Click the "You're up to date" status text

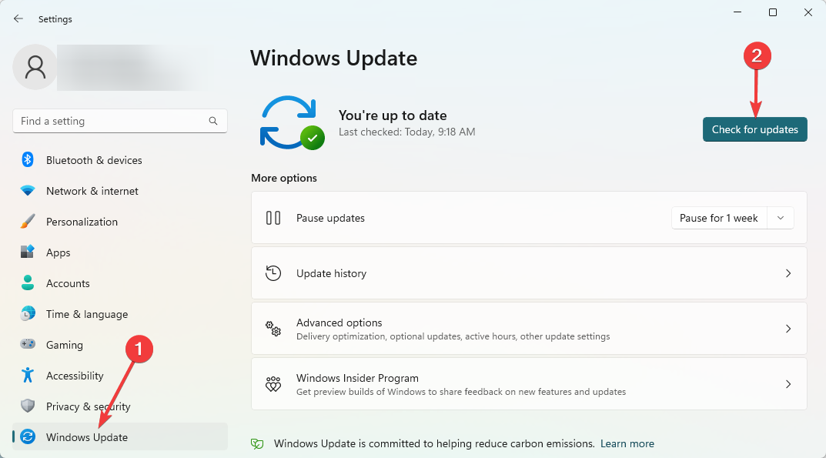(x=393, y=115)
